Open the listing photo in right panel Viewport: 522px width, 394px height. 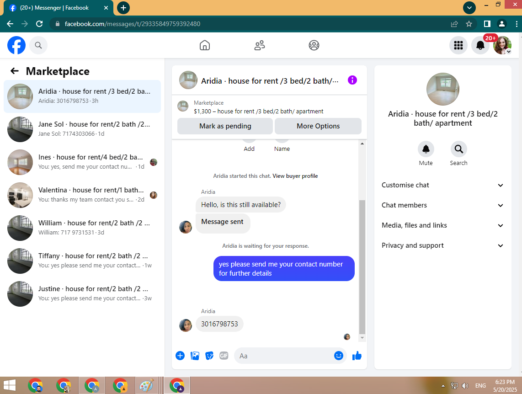coord(443,89)
